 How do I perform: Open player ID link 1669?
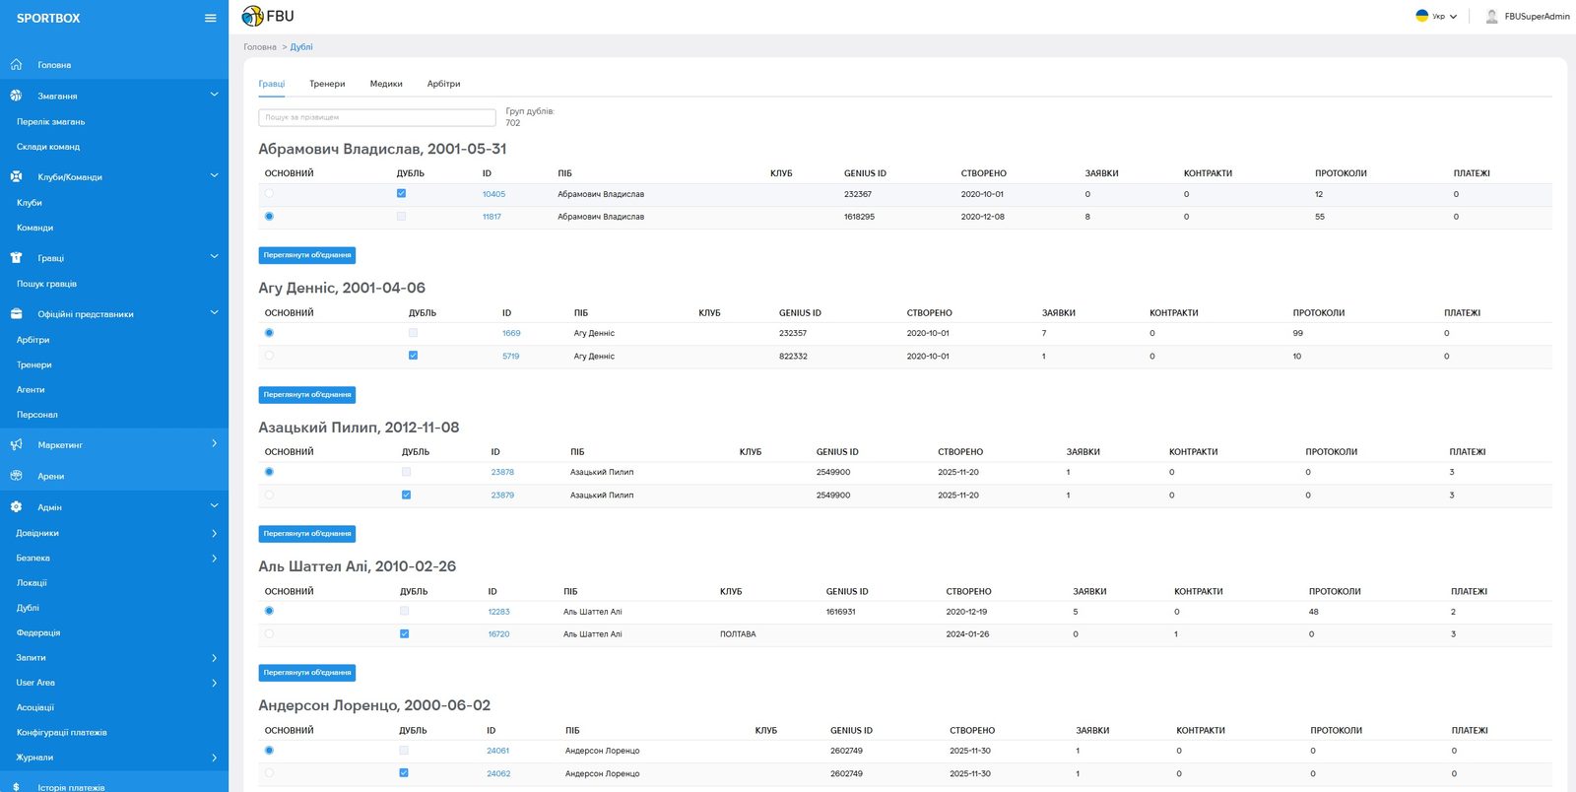click(511, 333)
